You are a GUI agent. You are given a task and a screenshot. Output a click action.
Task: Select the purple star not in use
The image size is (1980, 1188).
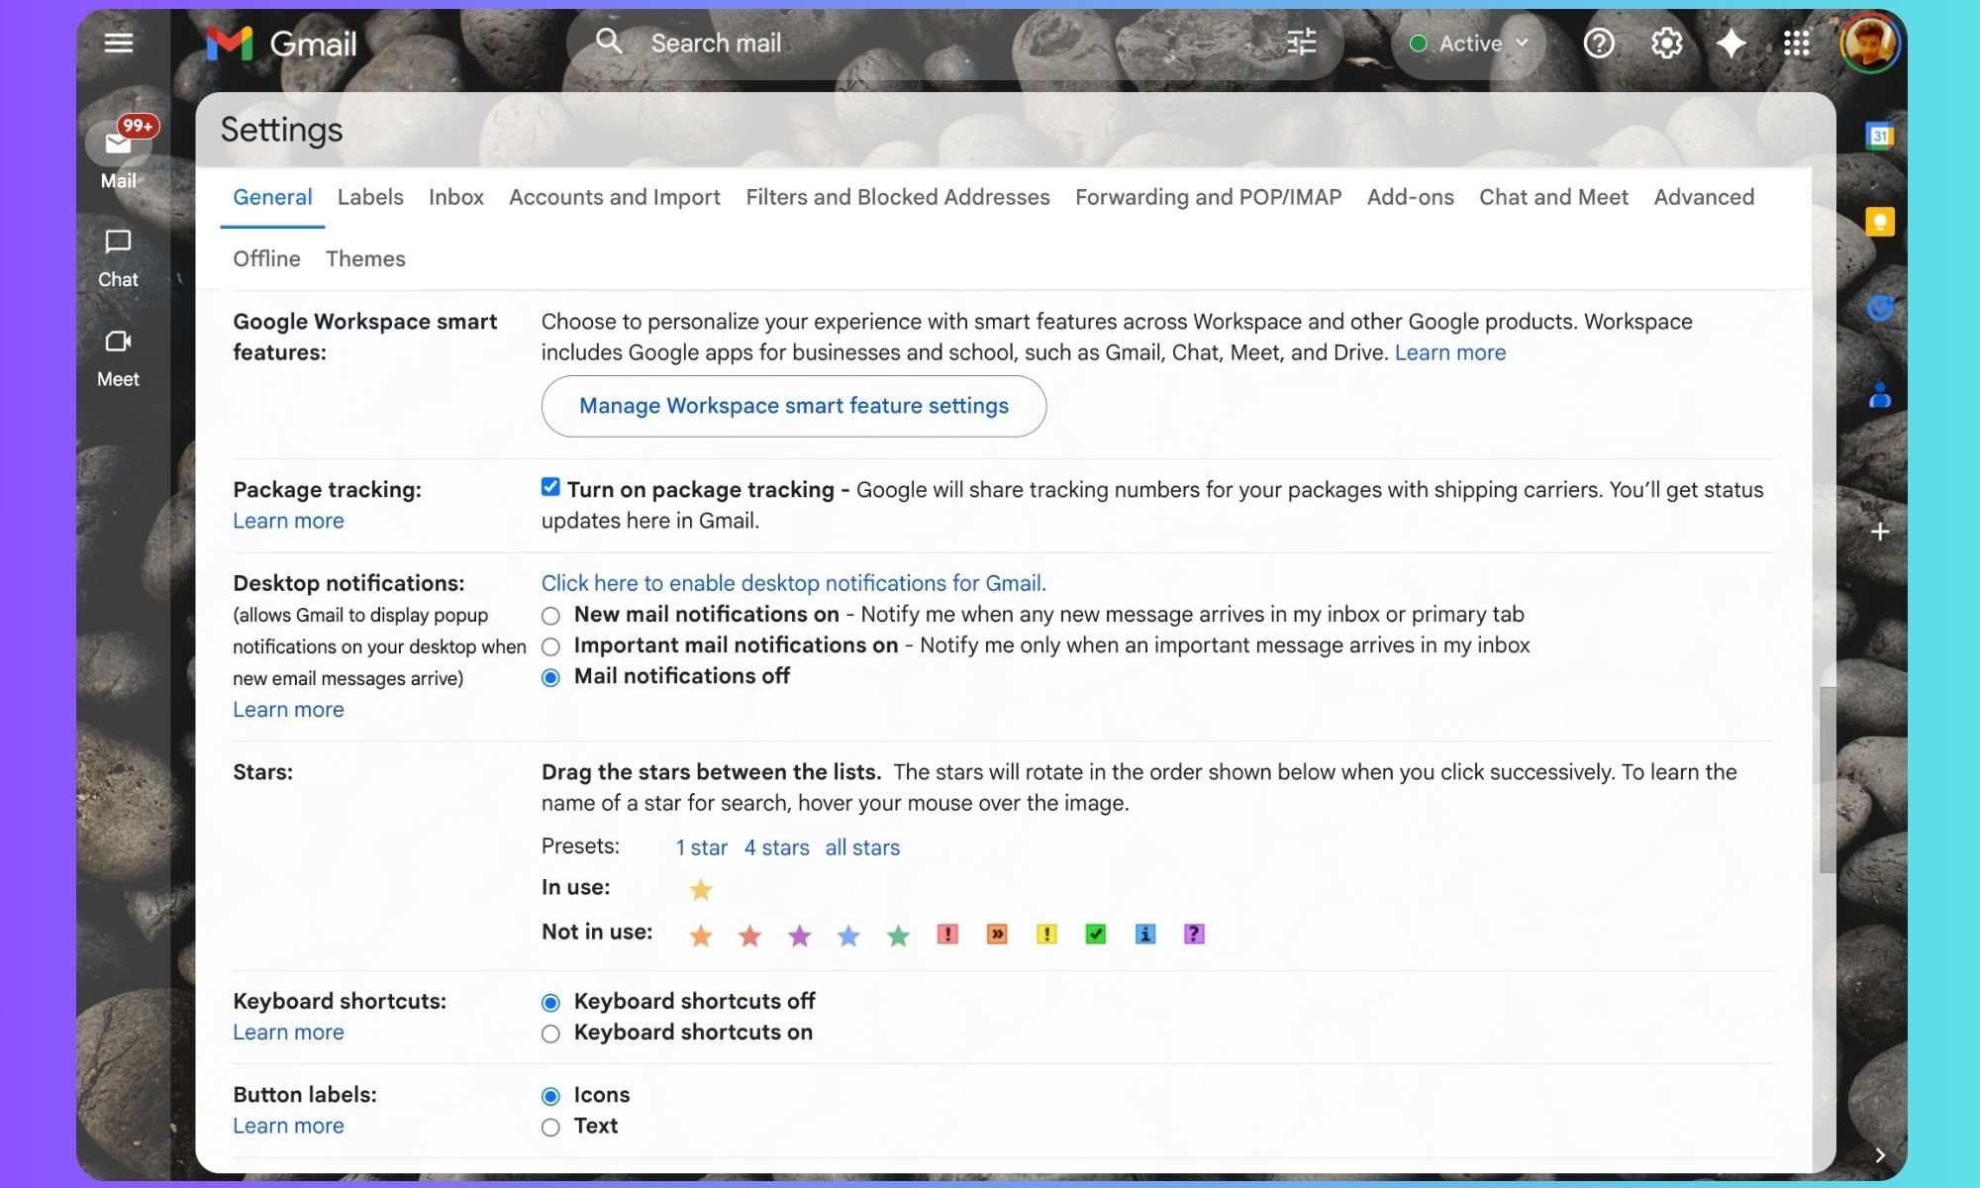pos(800,935)
